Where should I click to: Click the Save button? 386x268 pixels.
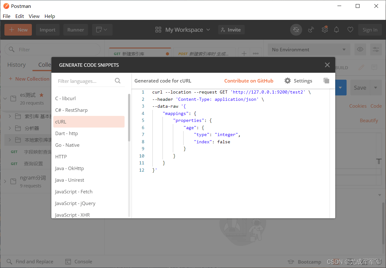(x=360, y=88)
